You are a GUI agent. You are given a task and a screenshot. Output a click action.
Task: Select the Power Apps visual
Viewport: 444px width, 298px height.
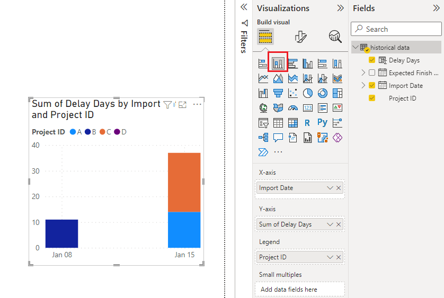click(x=338, y=138)
